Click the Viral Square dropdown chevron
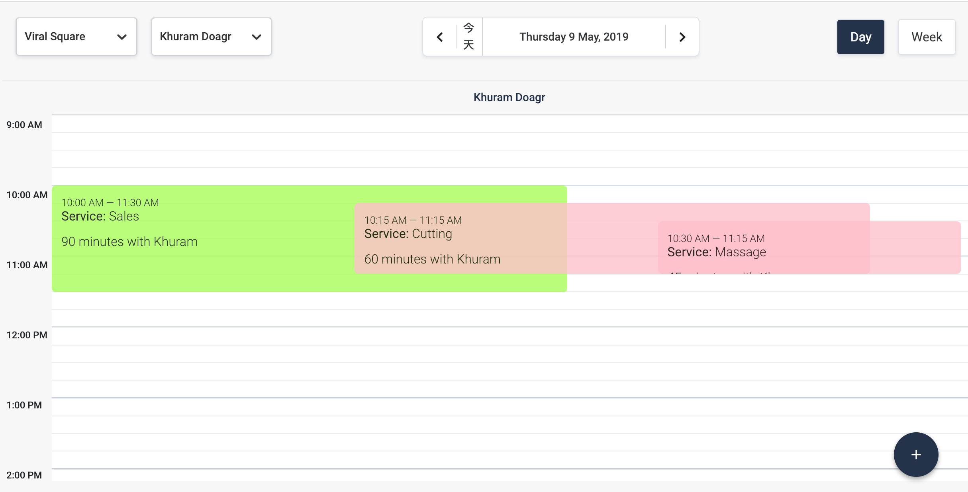This screenshot has height=492, width=968. click(122, 37)
